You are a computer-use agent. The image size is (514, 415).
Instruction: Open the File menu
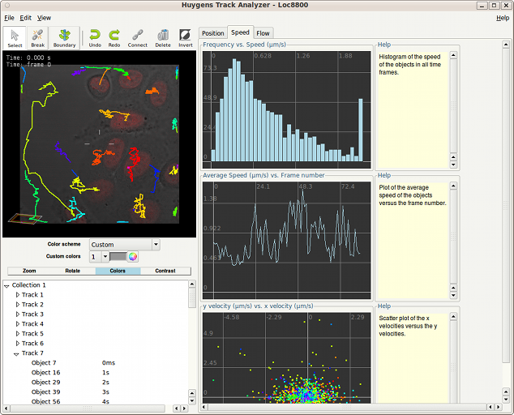[x=10, y=18]
